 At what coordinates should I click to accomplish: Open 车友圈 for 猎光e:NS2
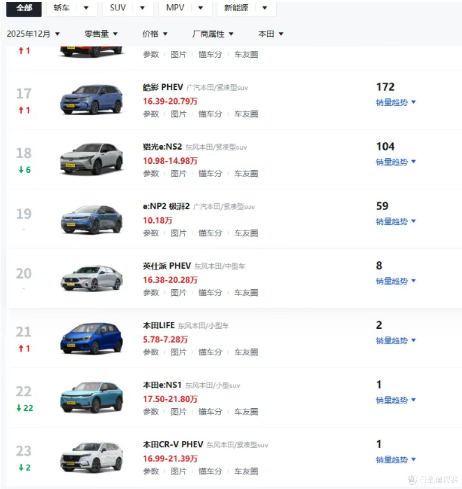246,174
